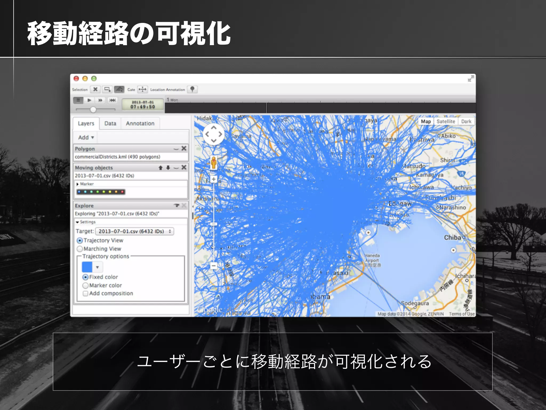Viewport: 546px width, 410px height.
Task: Select Marching View
Action: coord(80,249)
